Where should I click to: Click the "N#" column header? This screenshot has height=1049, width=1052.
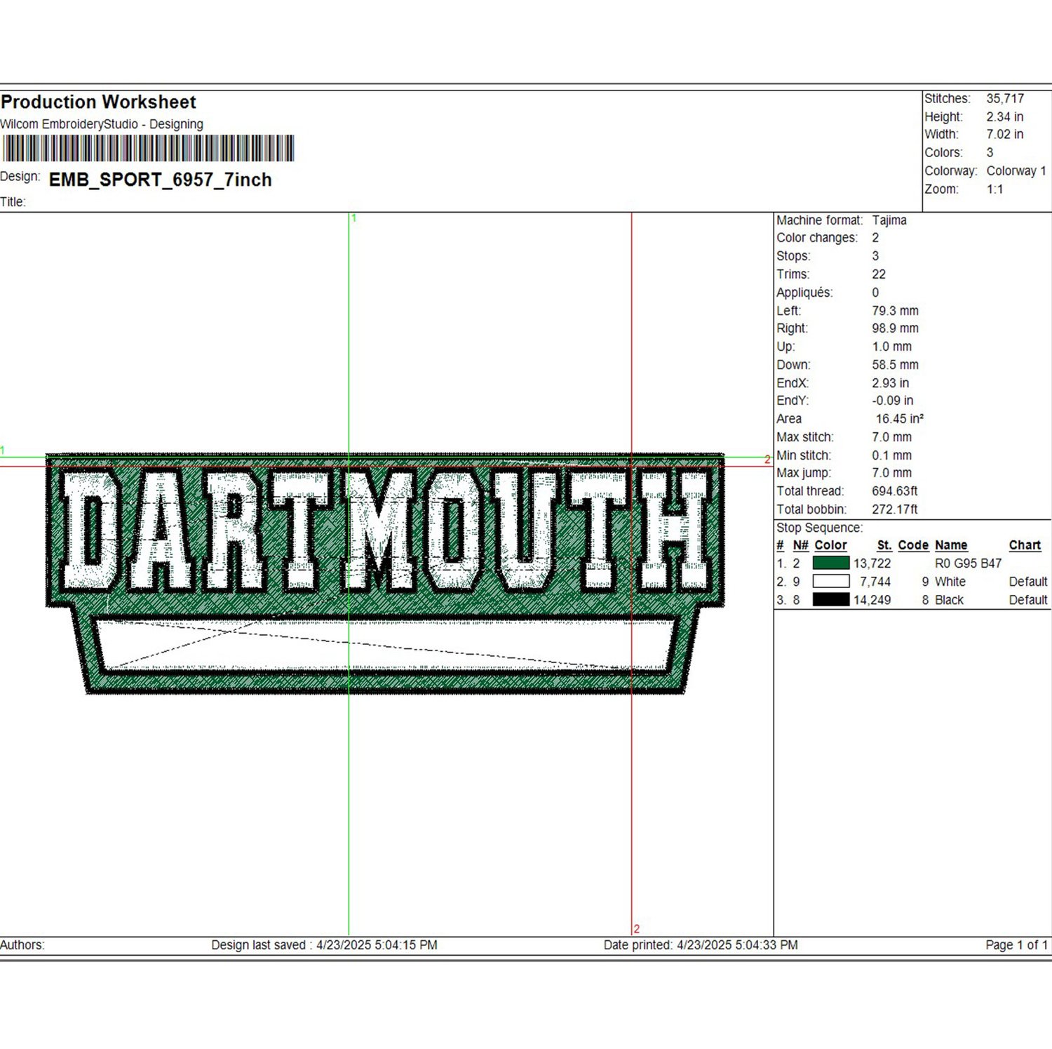(800, 545)
